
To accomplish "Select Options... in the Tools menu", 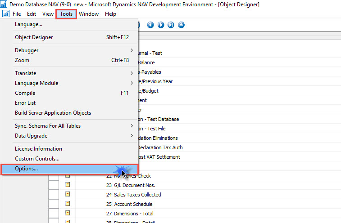I will (69, 169).
